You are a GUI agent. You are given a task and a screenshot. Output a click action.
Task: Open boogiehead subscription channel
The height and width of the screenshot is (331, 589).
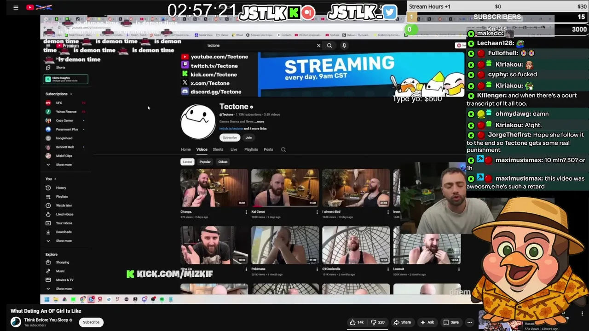pos(64,138)
